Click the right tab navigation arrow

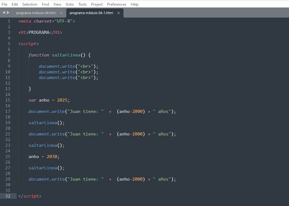pyautogui.click(x=8, y=13)
